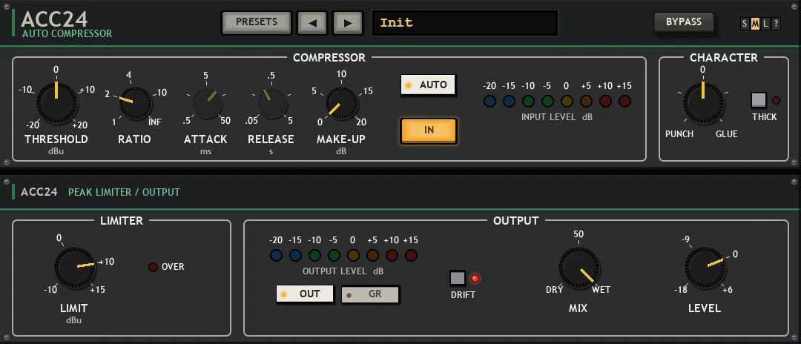Click the OVER indicator LED
The width and height of the screenshot is (801, 344).
(153, 267)
